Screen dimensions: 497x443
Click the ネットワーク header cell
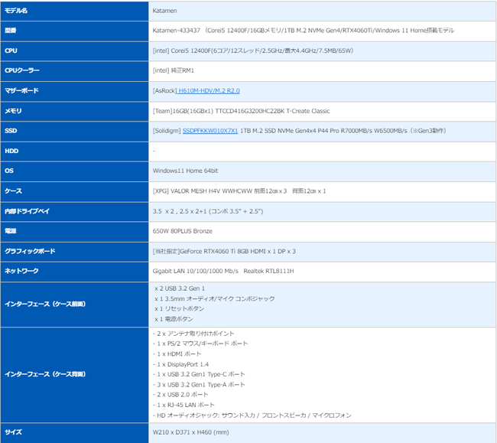point(74,272)
